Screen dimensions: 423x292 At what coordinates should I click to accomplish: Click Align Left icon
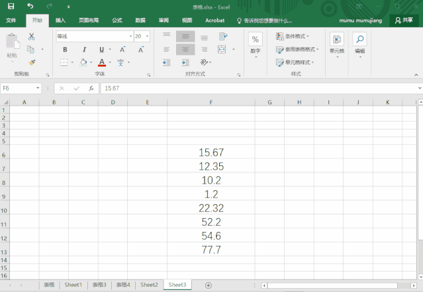[x=166, y=50]
